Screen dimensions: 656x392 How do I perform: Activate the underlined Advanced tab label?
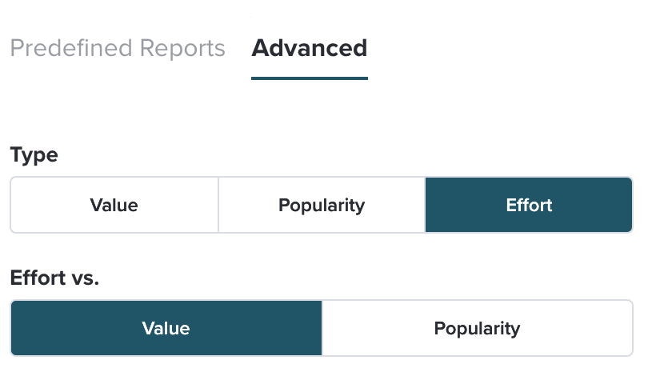pos(309,48)
